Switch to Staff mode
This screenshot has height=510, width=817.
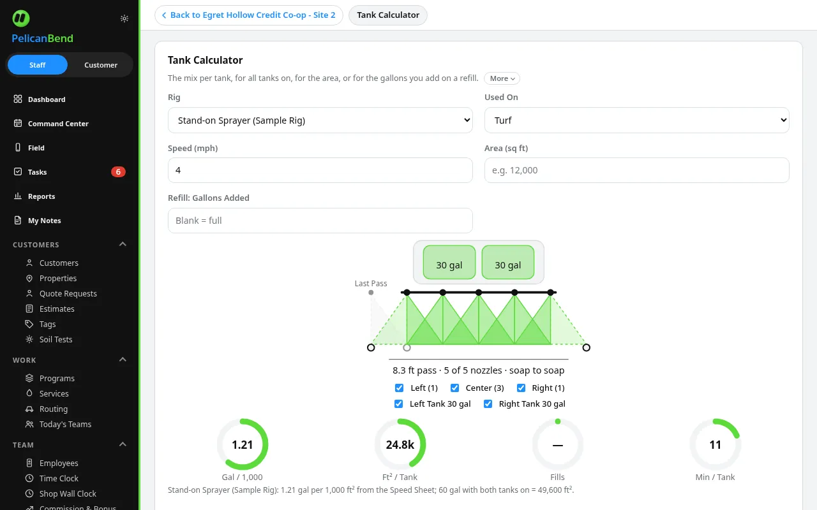point(38,65)
